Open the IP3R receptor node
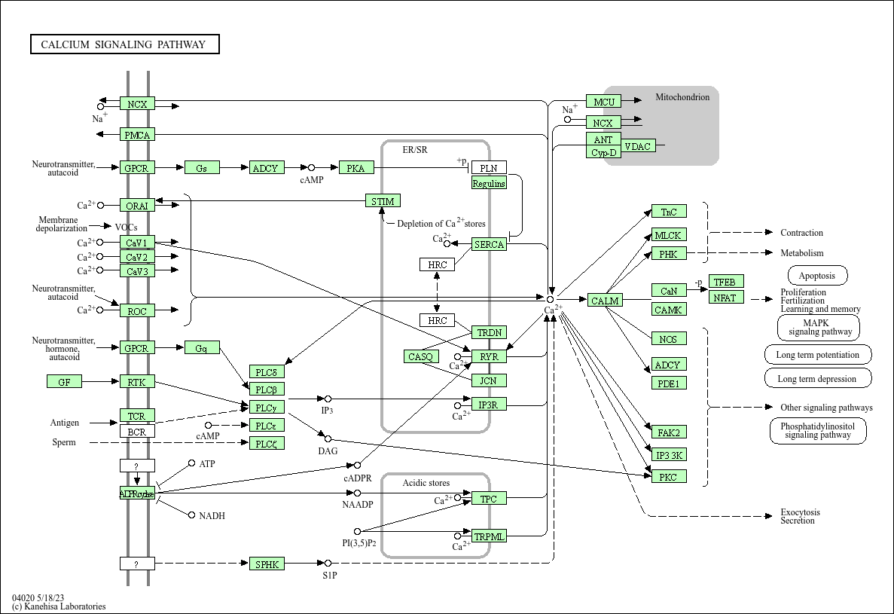Image resolution: width=894 pixels, height=614 pixels. [x=489, y=405]
